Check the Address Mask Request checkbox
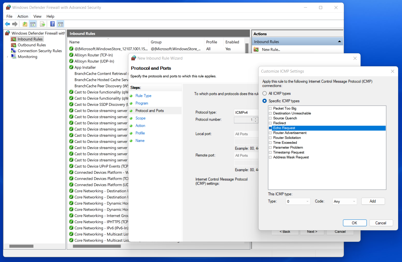 (x=270, y=157)
